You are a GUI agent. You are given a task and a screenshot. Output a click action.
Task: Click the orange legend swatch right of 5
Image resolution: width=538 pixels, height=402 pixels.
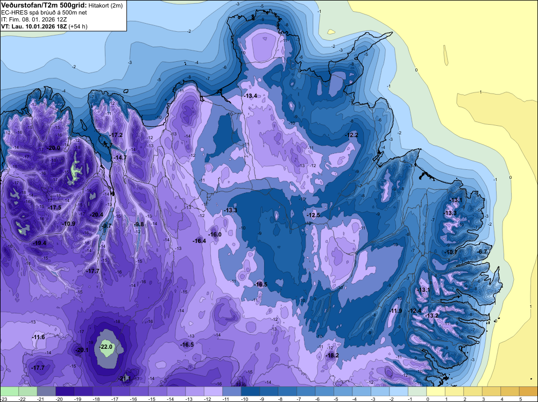[529, 391]
